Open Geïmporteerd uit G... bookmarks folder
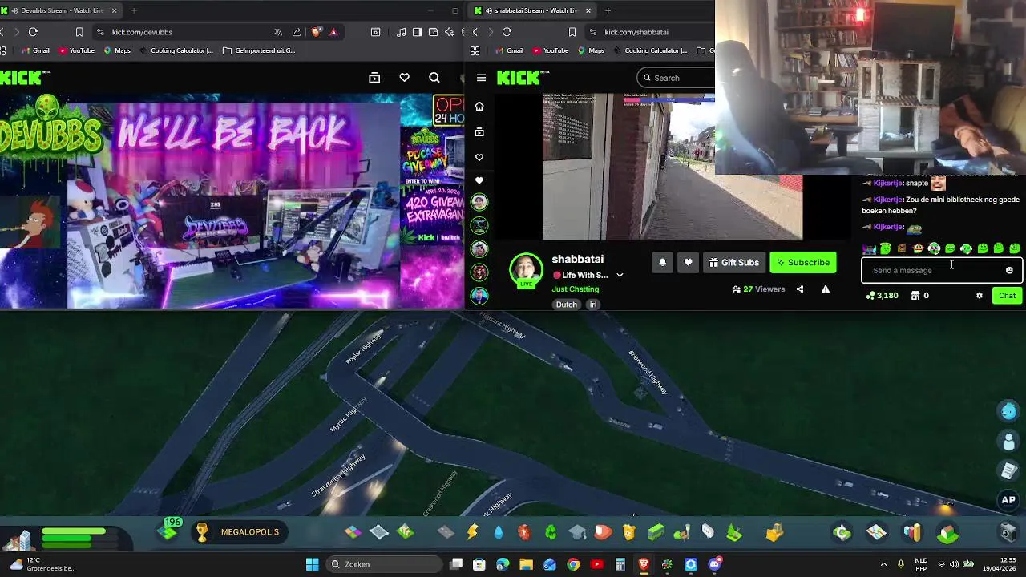This screenshot has height=577, width=1026. [x=259, y=50]
